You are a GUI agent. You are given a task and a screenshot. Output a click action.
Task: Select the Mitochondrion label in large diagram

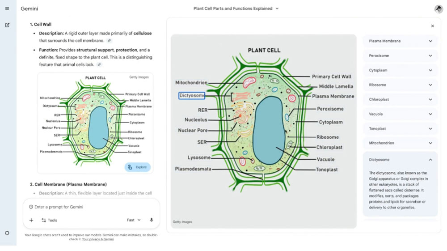tap(191, 83)
